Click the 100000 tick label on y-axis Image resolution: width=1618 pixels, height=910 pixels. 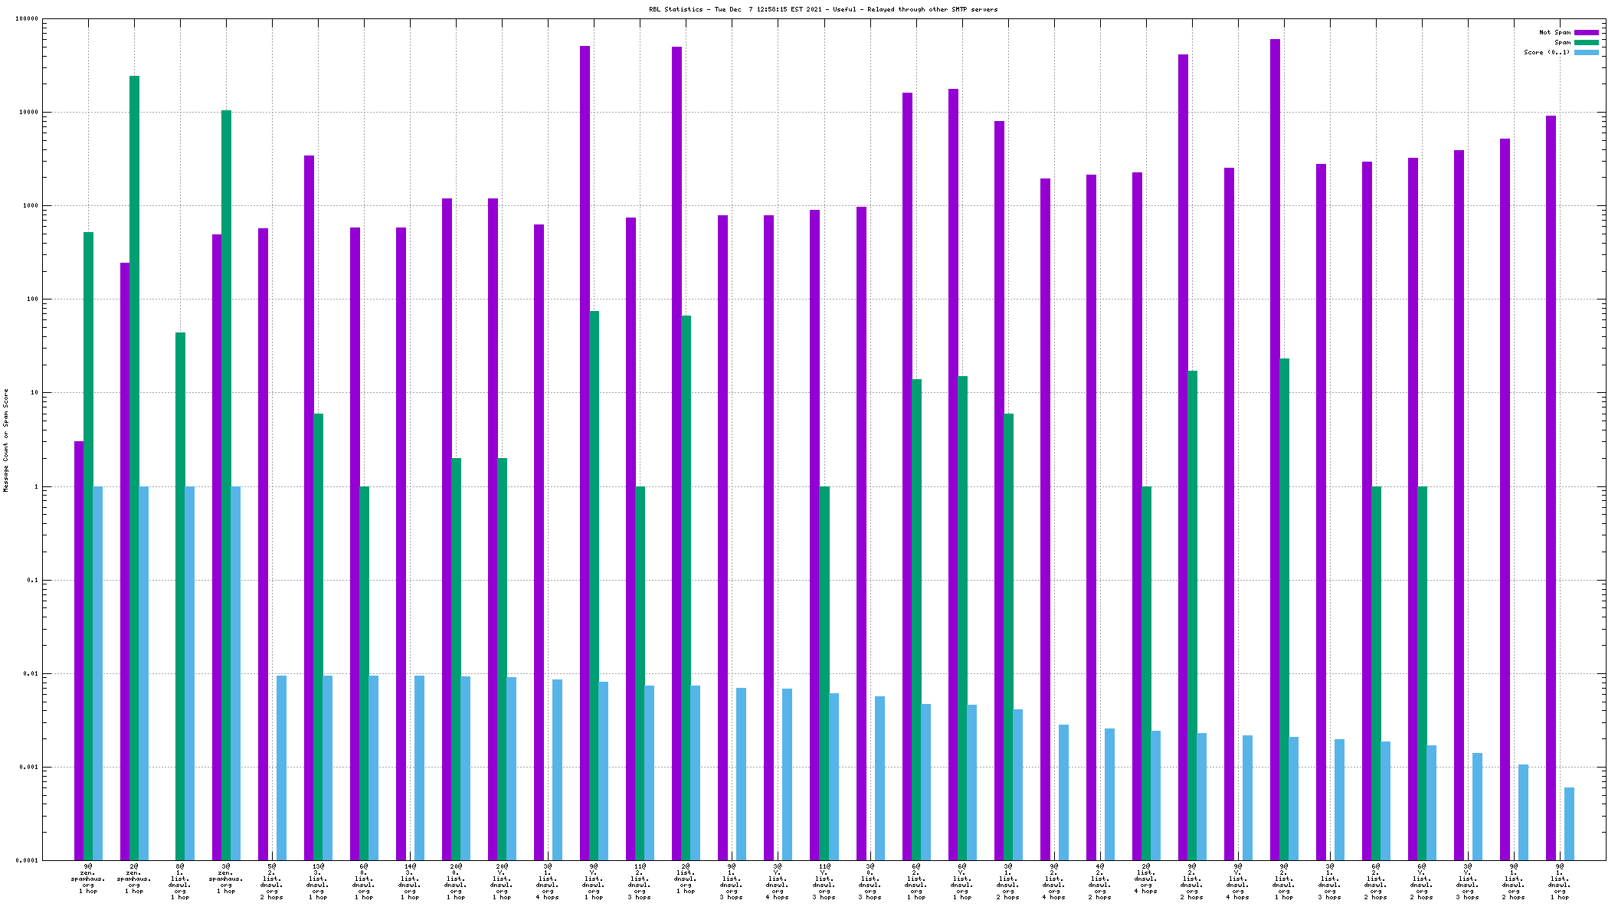[x=25, y=19]
